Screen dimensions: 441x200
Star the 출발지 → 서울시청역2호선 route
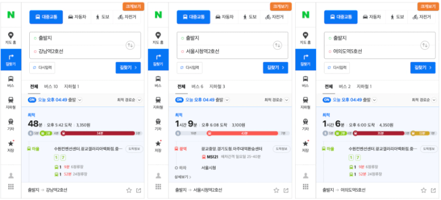tap(276, 190)
